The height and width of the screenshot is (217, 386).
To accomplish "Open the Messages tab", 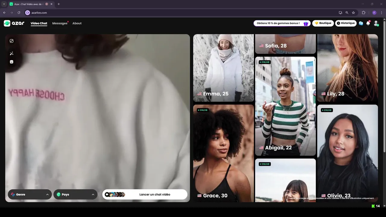I will click(60, 23).
